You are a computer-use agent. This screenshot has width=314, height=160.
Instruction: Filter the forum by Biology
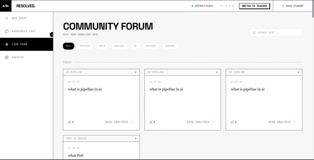(x=119, y=46)
